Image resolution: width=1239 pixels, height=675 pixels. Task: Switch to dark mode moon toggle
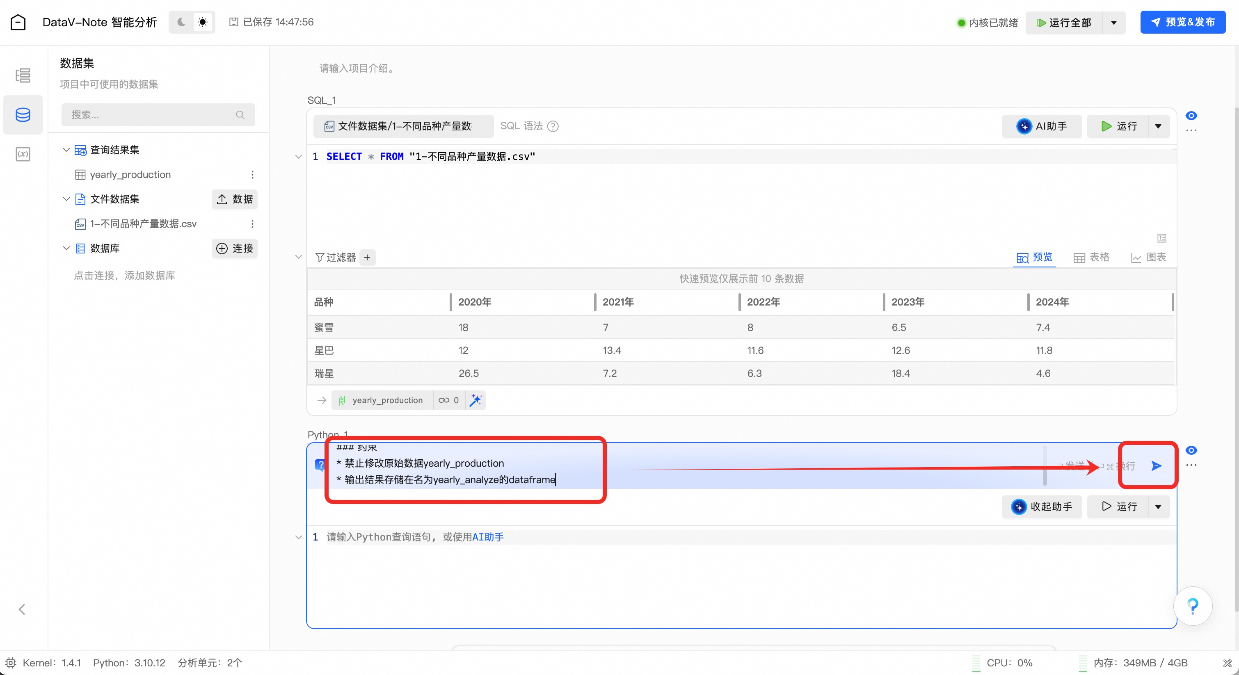(181, 22)
